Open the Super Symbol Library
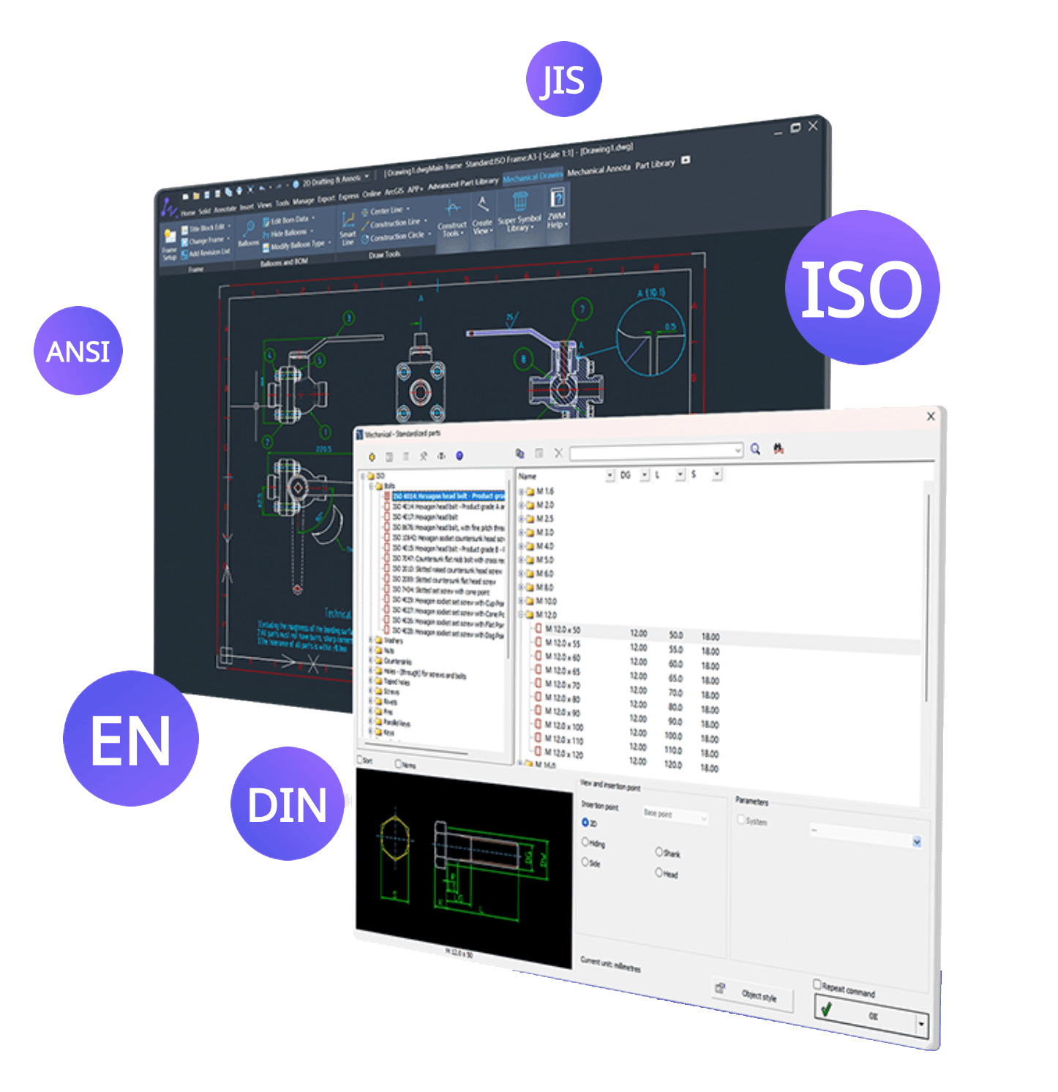Image resolution: width=1058 pixels, height=1092 pixels. pyautogui.click(x=519, y=212)
